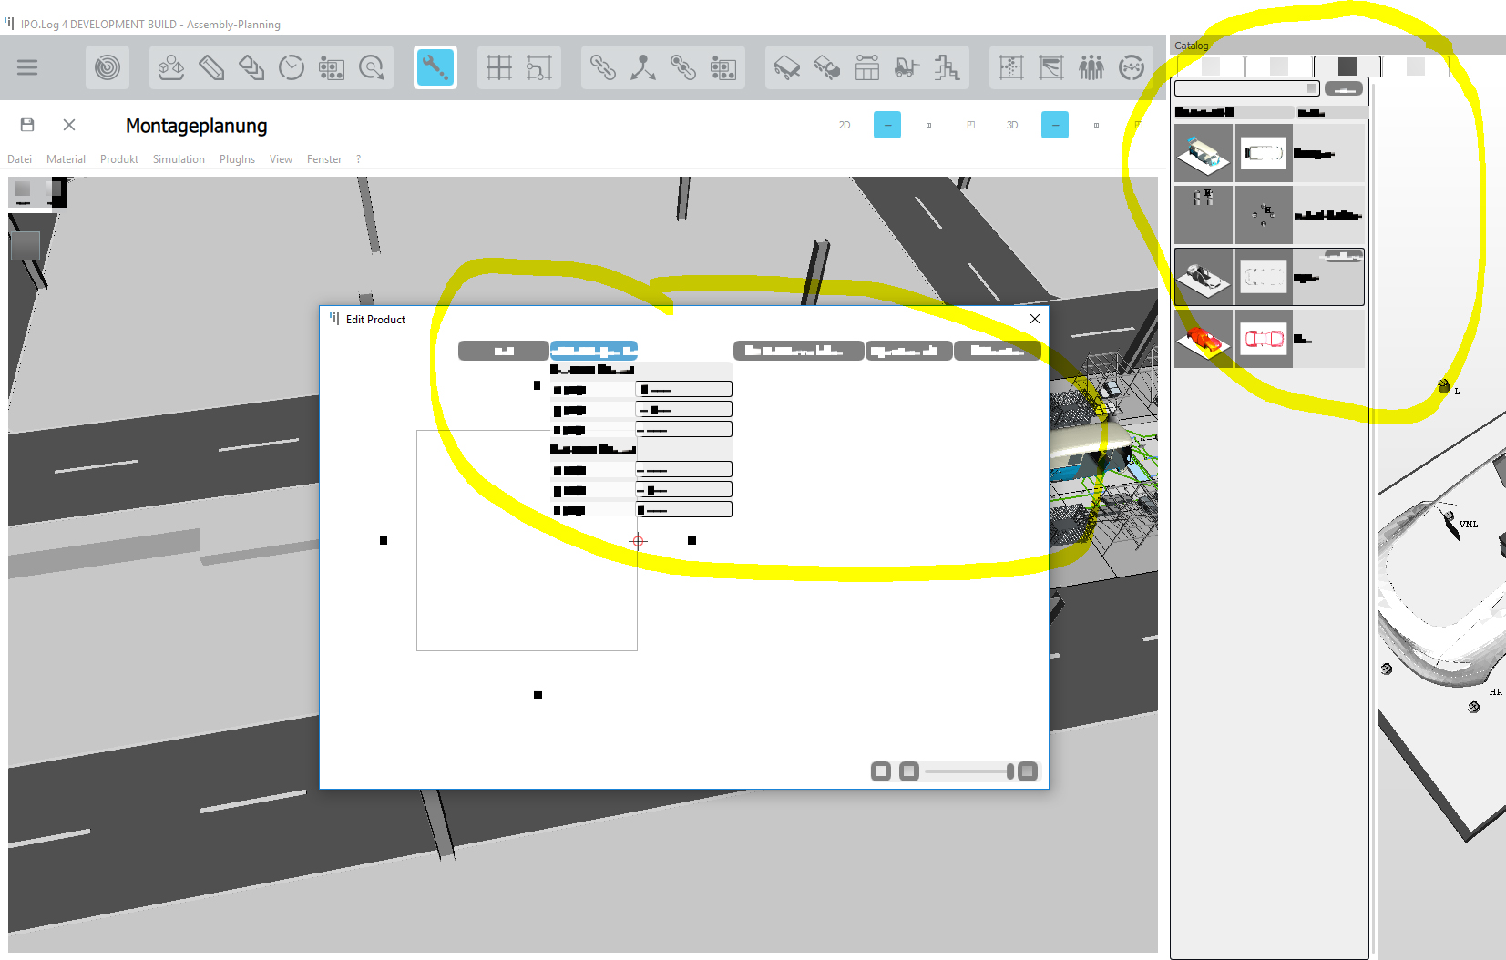The width and height of the screenshot is (1506, 960).
Task: Click the grey button beside catalog search field
Action: pyautogui.click(x=1343, y=88)
